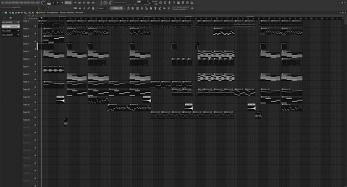Select the Playback speaker tool in playlist
The height and width of the screenshot is (187, 347).
[33, 13]
